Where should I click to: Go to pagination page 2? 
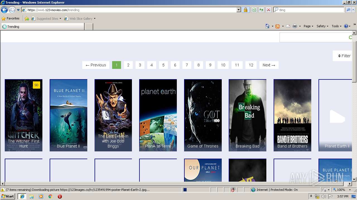(128, 65)
